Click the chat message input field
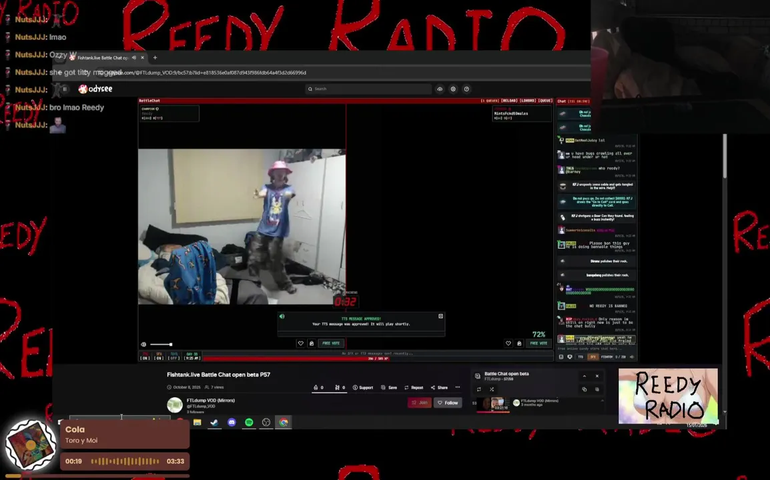 pos(596,349)
